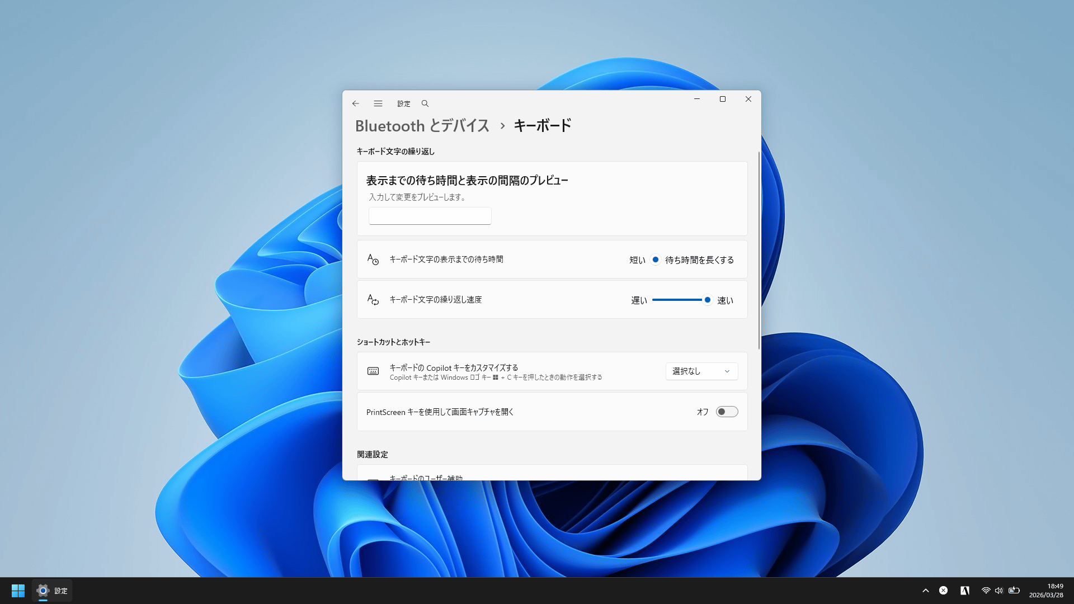Click the character delay slider thumb
The height and width of the screenshot is (604, 1074).
[656, 259]
